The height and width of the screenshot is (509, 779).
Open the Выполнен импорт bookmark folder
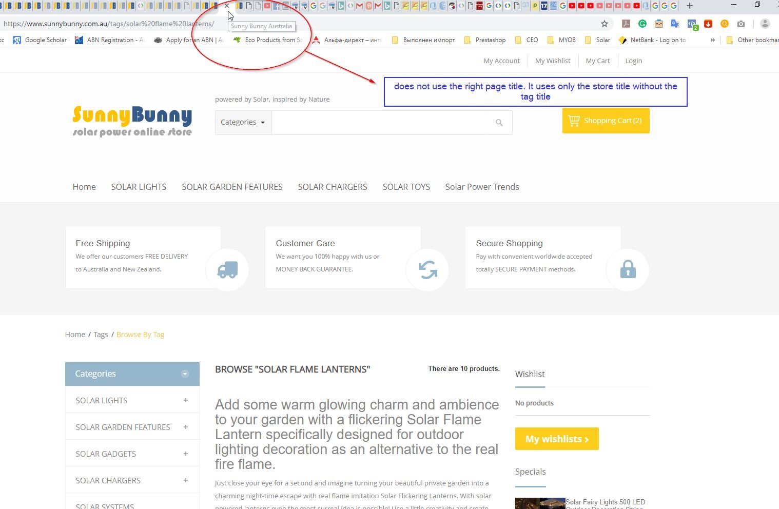pyautogui.click(x=423, y=40)
